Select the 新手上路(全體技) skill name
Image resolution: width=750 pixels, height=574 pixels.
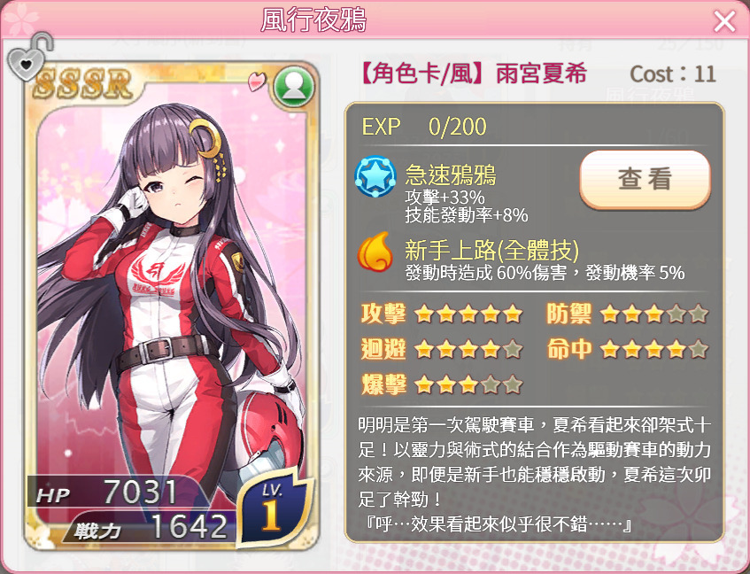[x=491, y=250]
